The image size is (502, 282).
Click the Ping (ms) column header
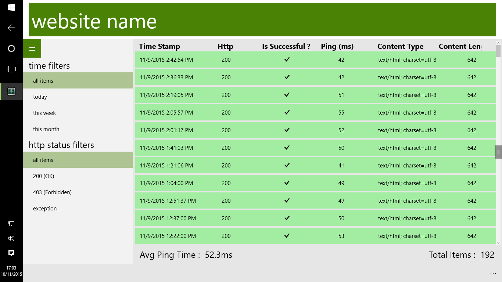click(x=337, y=46)
